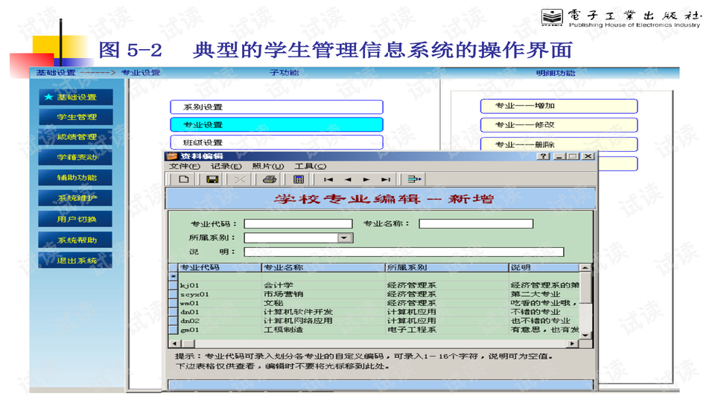
Task: Click the 计算机软件开发 name cell
Action: (x=324, y=312)
